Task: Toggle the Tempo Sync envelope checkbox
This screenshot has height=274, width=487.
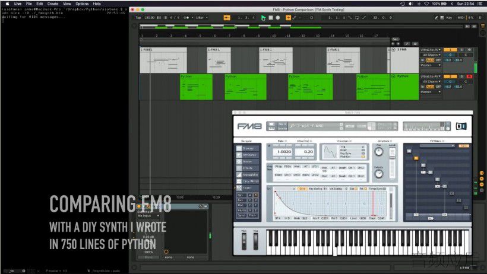Action: pyautogui.click(x=384, y=189)
